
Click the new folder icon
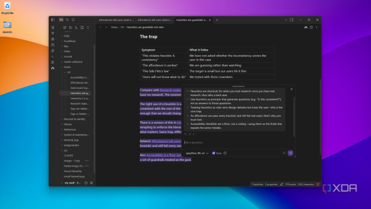pyautogui.click(x=71, y=27)
